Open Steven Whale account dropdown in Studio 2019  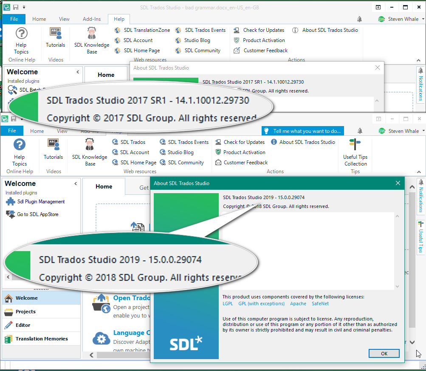click(401, 131)
